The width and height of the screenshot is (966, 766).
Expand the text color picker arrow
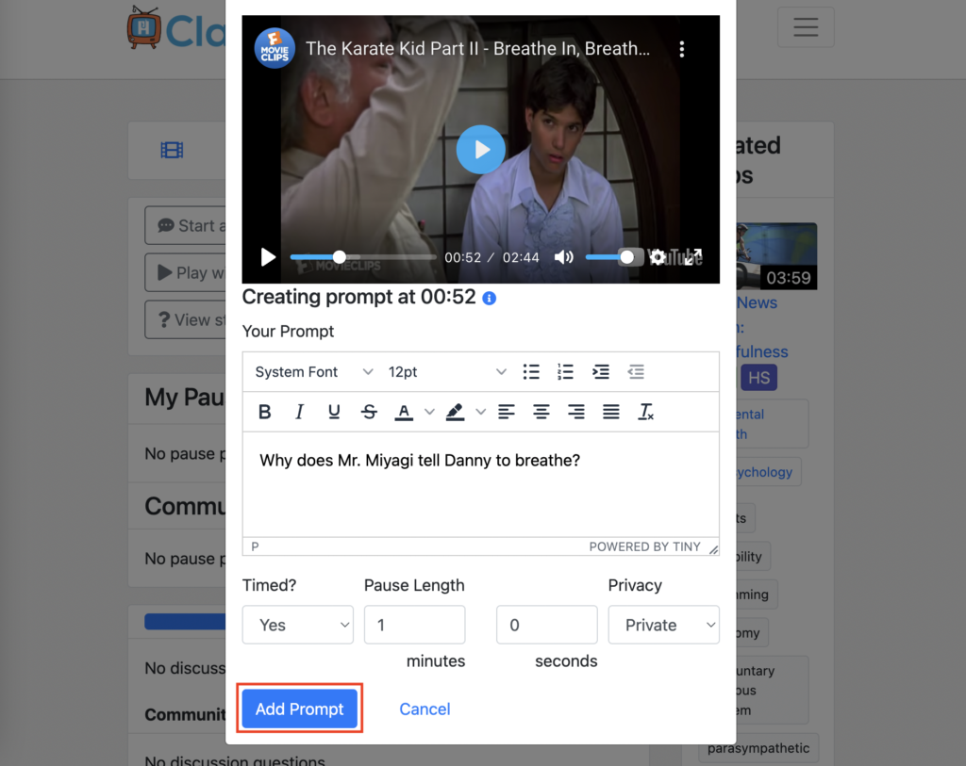[x=429, y=412]
